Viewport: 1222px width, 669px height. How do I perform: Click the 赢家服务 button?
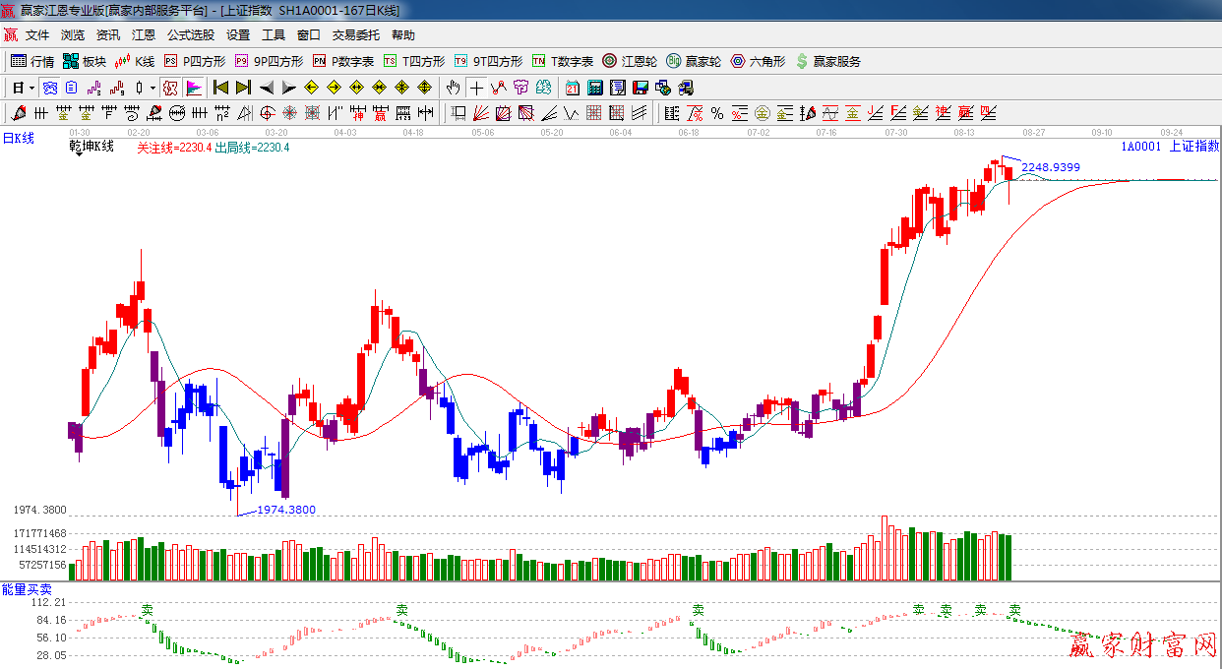827,61
